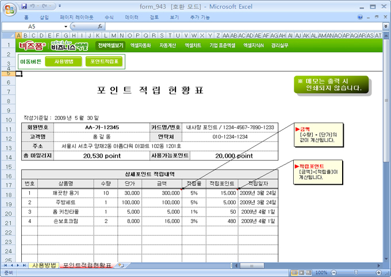Click the 포인트적립표 green button
Image resolution: width=391 pixels, height=277 pixels.
click(x=104, y=61)
